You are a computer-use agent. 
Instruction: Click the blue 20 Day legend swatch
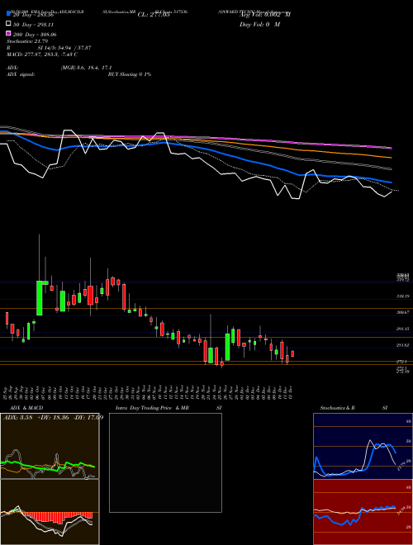[x=8, y=14]
